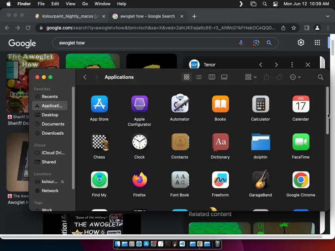Select the Calculator app icon
Image resolution: width=335 pixels, height=251 pixels.
click(260, 104)
